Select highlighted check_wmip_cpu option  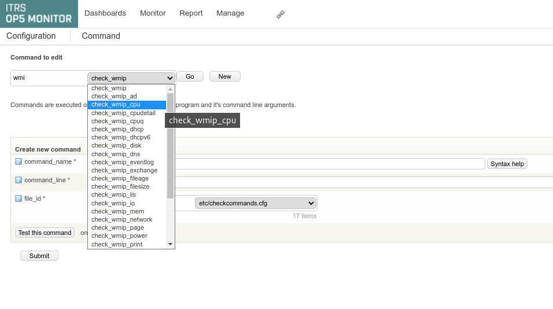coord(127,105)
